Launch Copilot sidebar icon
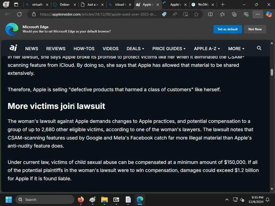Viewport: 275px width, 206px height. click(269, 14)
